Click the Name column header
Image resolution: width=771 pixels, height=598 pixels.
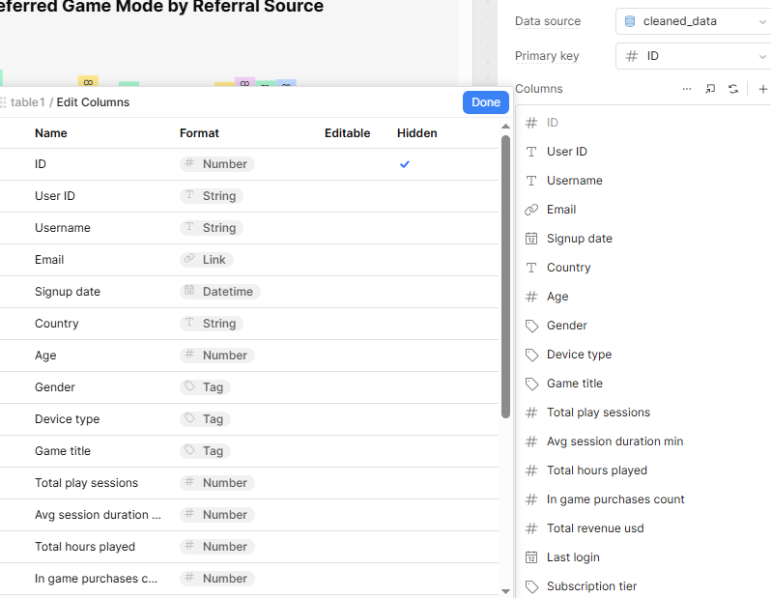point(50,133)
